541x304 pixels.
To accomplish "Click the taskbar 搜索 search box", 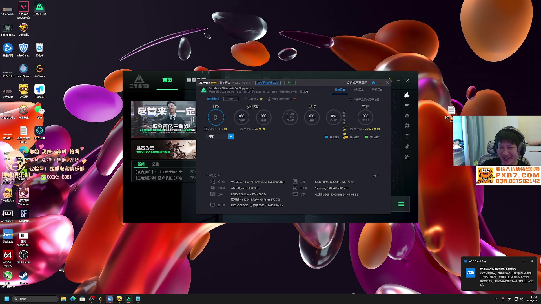I will coord(35,299).
